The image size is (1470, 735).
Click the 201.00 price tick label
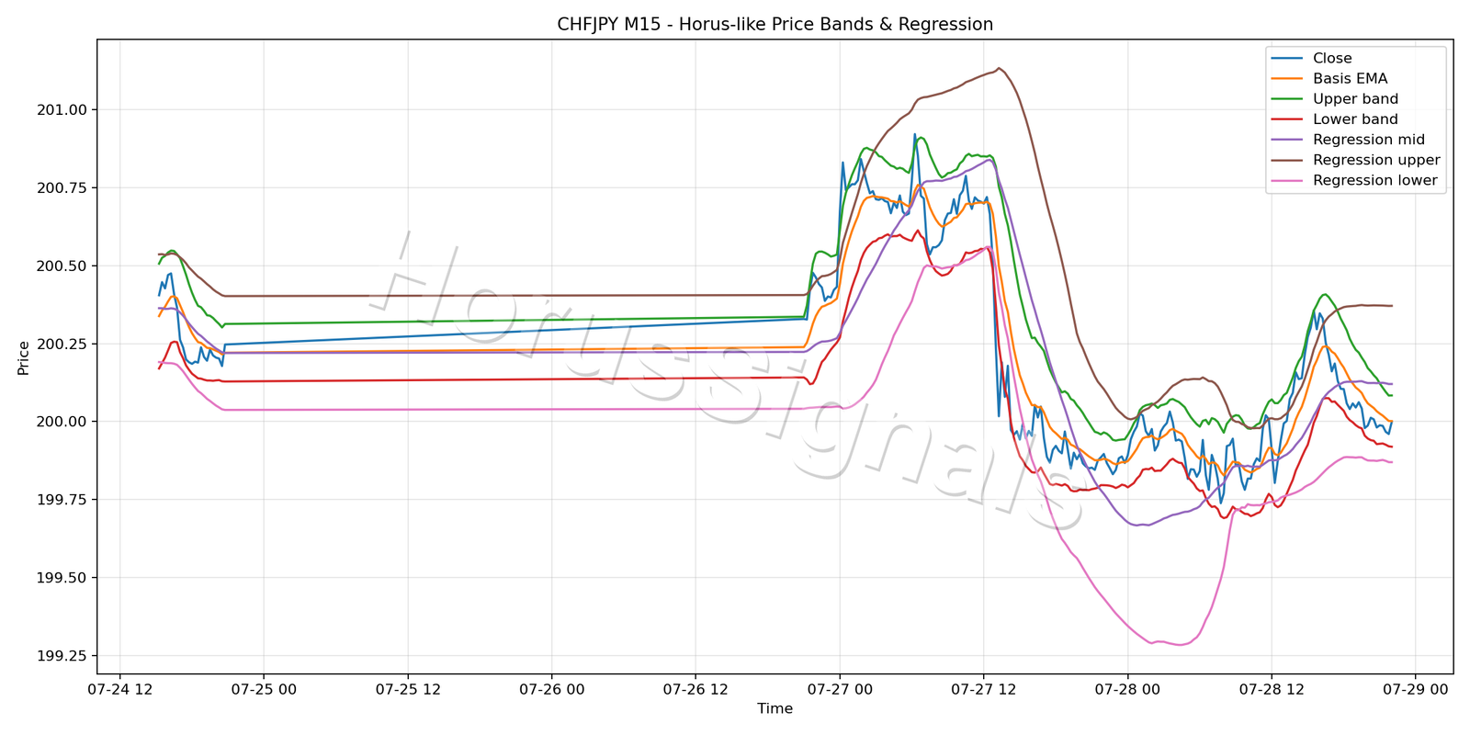pos(62,110)
